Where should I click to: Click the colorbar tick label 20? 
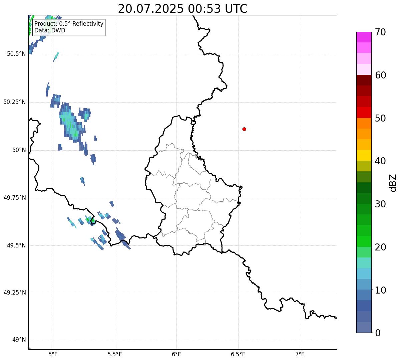point(380,247)
